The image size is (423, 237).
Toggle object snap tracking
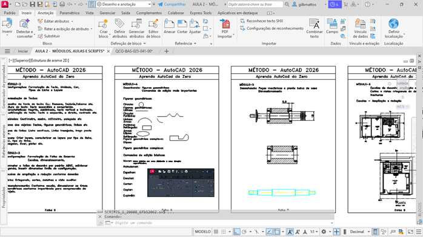[x=269, y=232]
